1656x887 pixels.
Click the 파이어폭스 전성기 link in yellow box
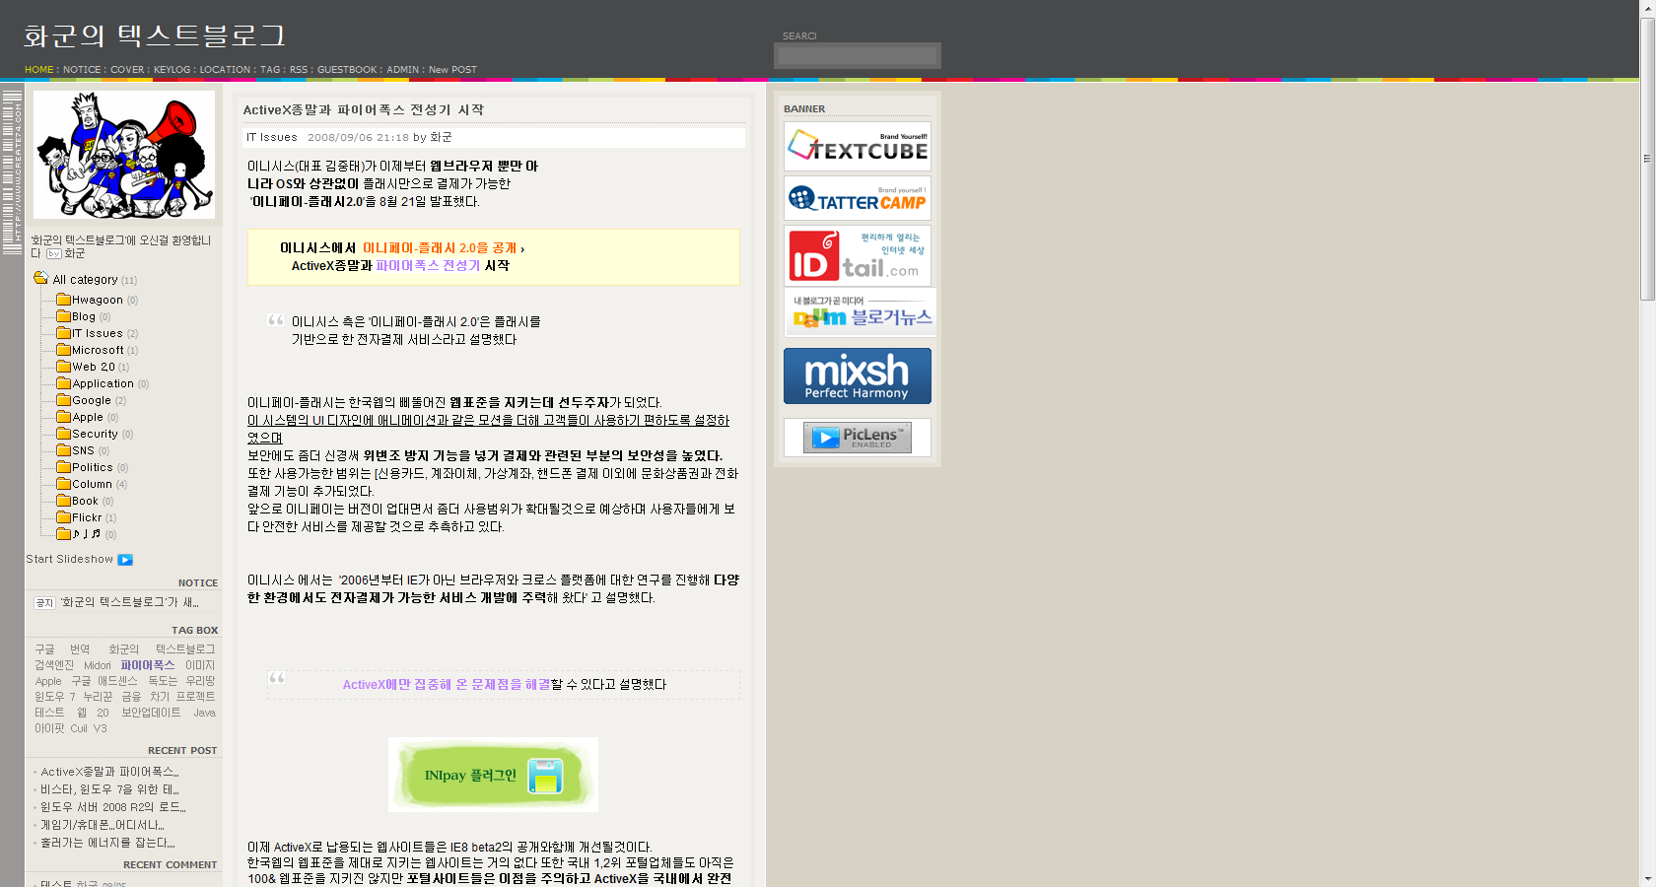tap(428, 266)
